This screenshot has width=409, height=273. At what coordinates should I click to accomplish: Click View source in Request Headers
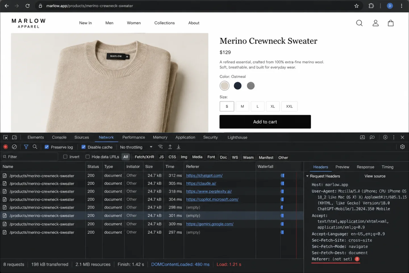(375, 176)
